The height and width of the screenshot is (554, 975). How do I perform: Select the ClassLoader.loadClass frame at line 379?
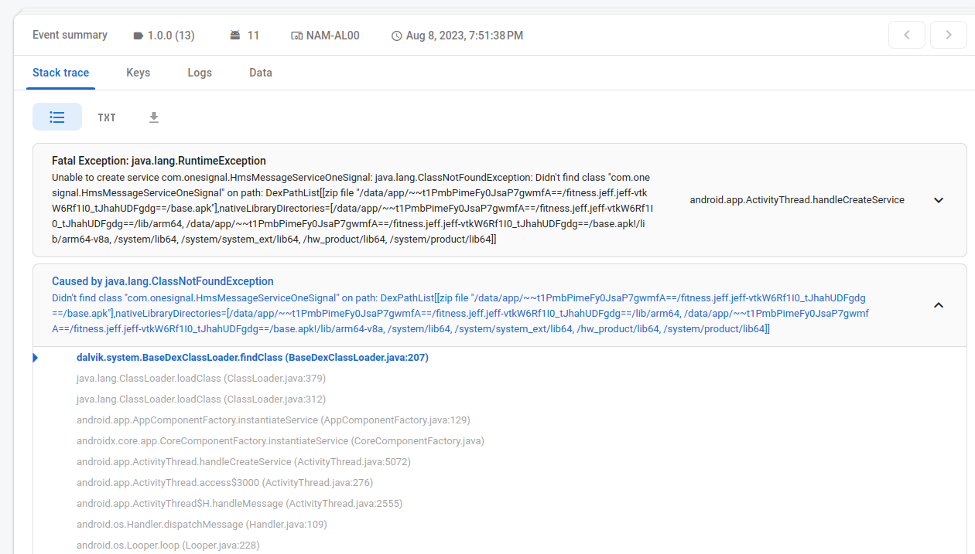pyautogui.click(x=200, y=378)
